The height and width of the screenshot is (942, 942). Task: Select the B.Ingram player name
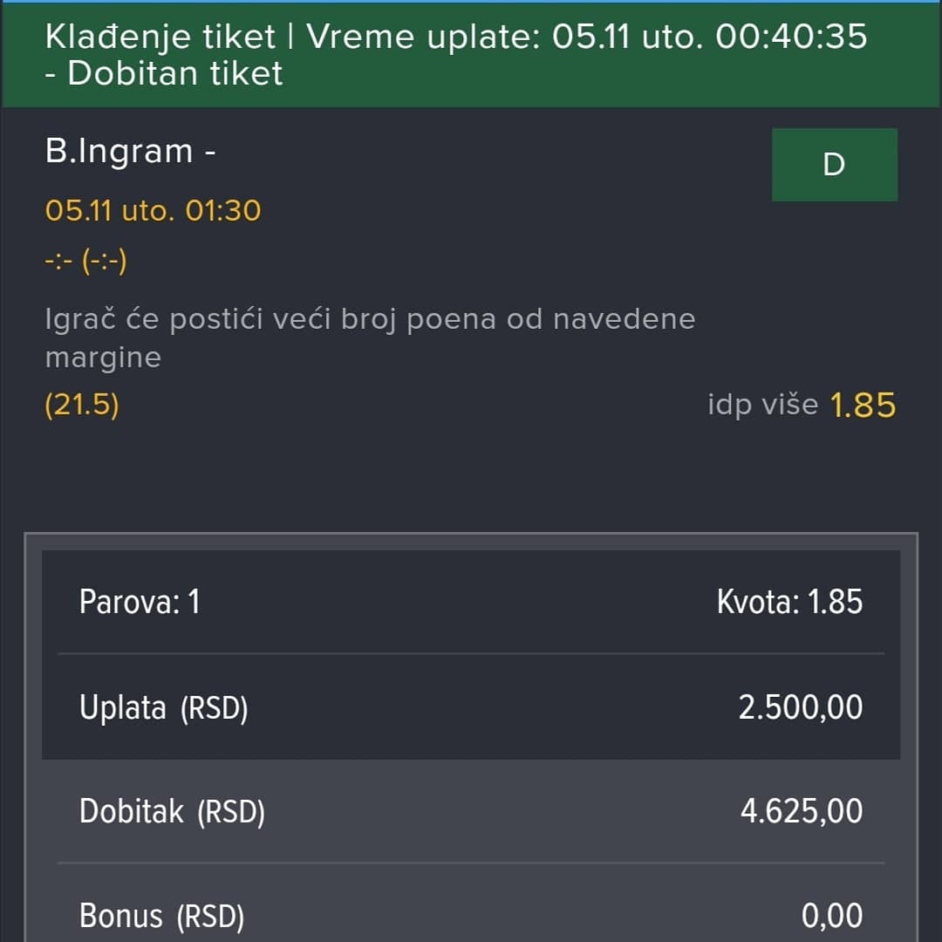coord(119,151)
